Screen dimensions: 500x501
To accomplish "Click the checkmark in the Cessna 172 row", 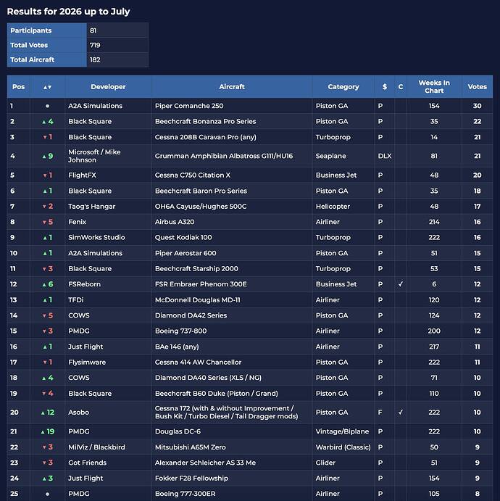I will click(x=401, y=412).
